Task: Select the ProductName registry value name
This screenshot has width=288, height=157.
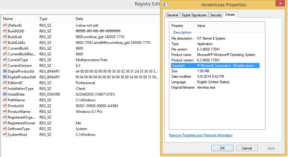Action: [x=19, y=112]
